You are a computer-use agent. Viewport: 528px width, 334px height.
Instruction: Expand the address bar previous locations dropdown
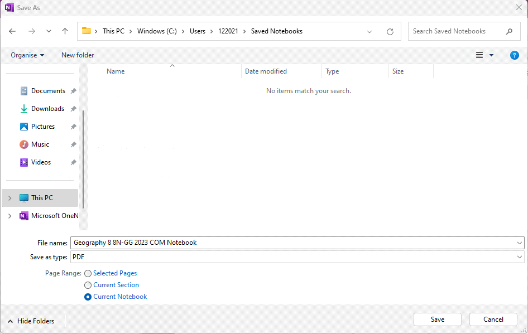369,32
